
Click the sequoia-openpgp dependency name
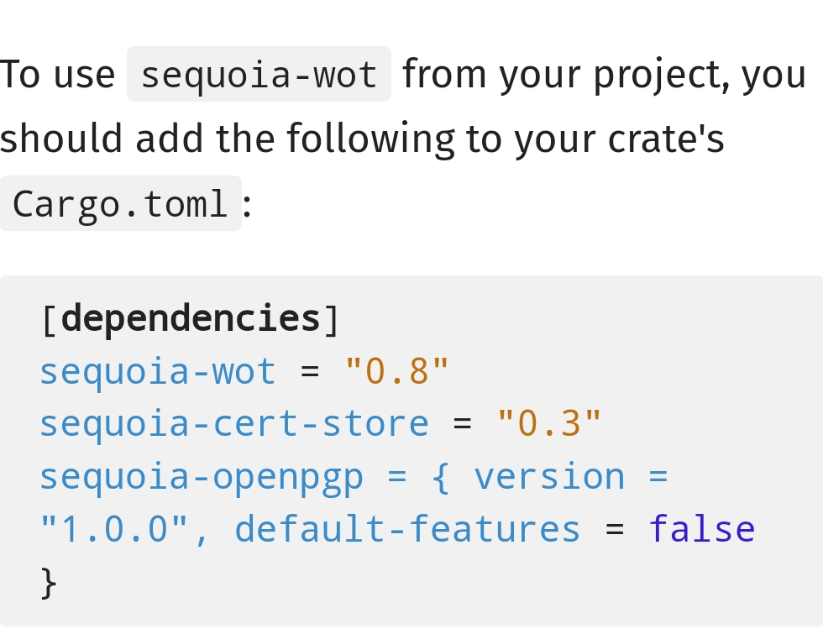(x=202, y=477)
